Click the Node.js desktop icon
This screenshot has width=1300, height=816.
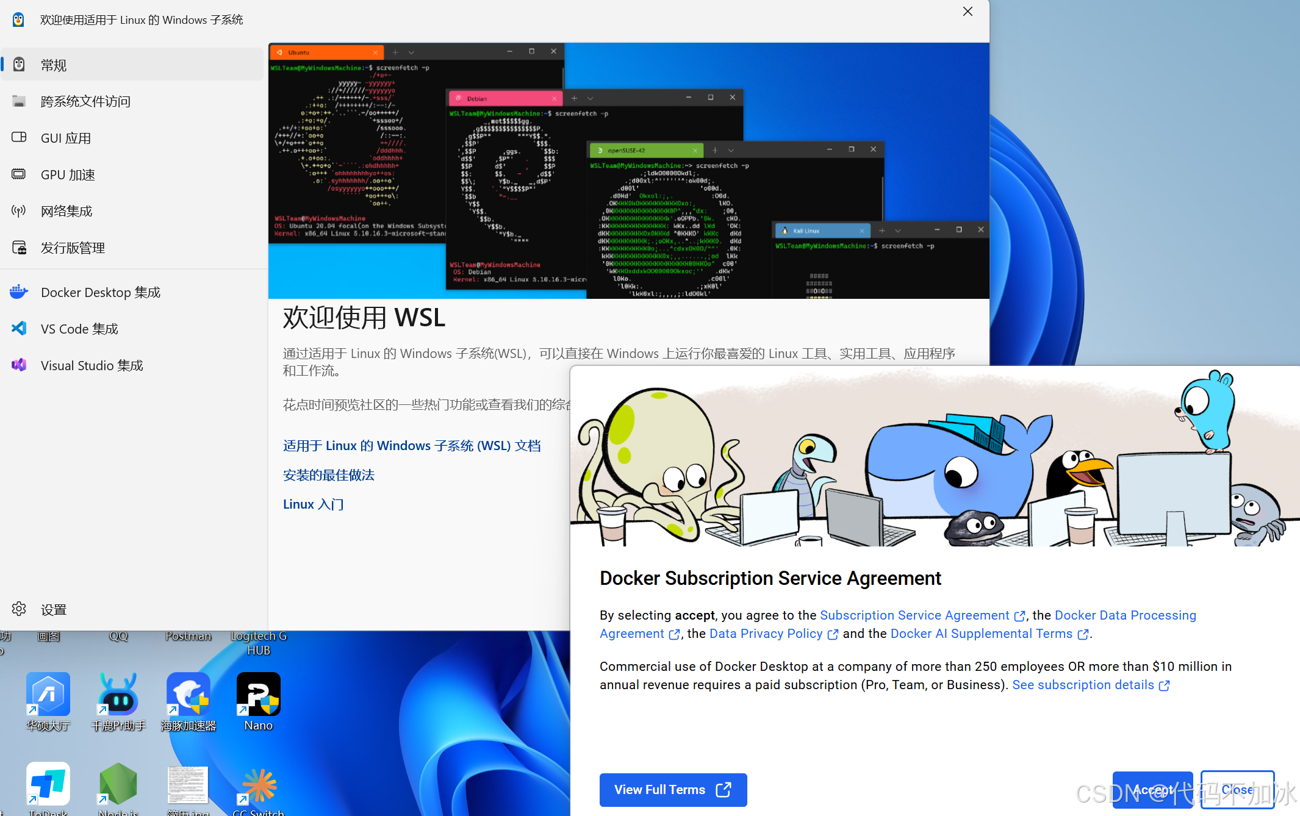[x=118, y=788]
